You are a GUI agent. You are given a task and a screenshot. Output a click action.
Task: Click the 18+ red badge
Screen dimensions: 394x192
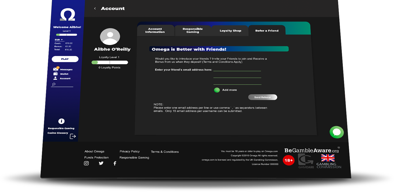289,160
